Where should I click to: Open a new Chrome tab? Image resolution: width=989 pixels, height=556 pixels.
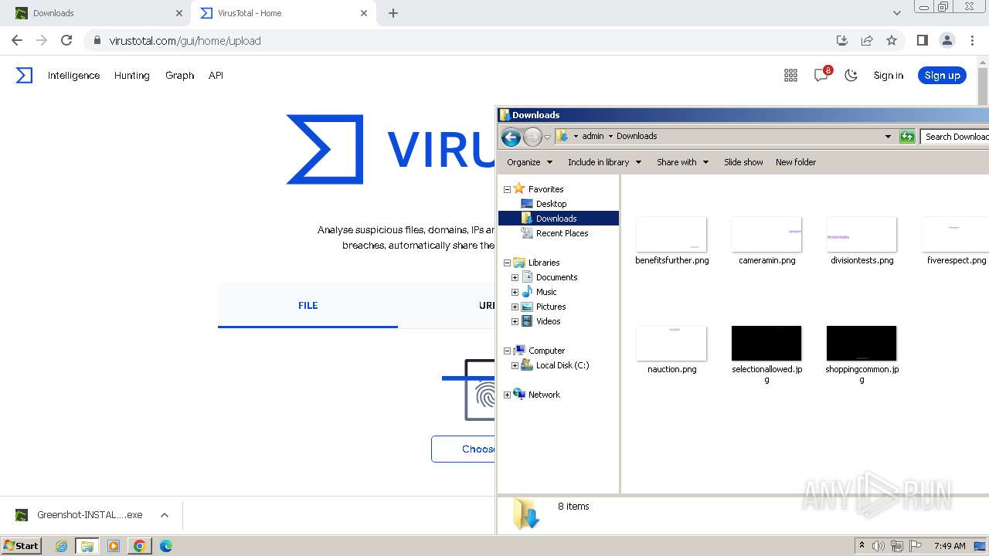[x=393, y=13]
